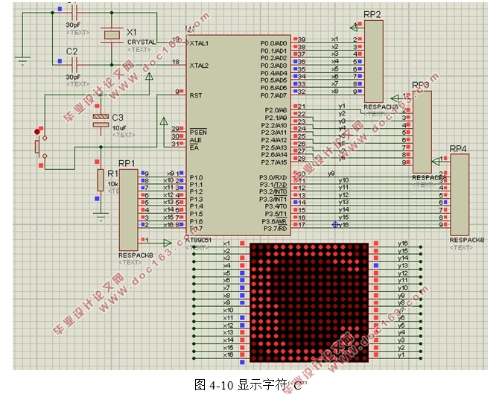
Task: Click the EA pin label
Action: click(x=194, y=147)
